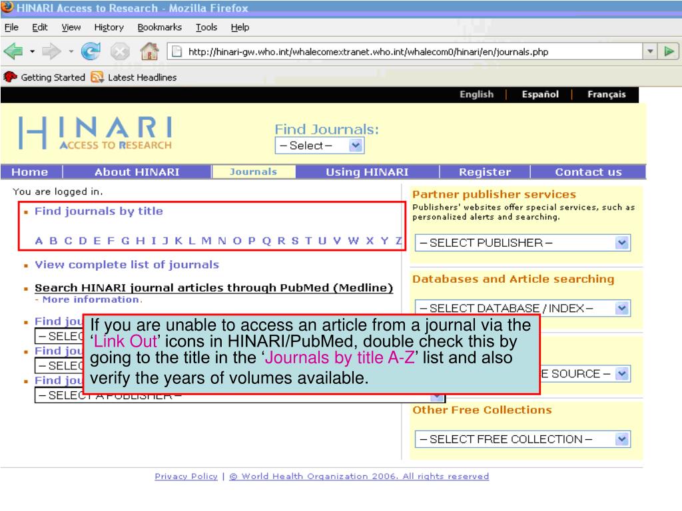Open the Forward history dropdown arrow
The width and height of the screenshot is (682, 511).
click(x=71, y=52)
